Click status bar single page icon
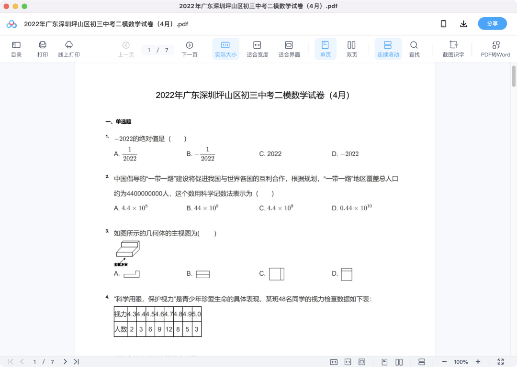 click(x=384, y=362)
